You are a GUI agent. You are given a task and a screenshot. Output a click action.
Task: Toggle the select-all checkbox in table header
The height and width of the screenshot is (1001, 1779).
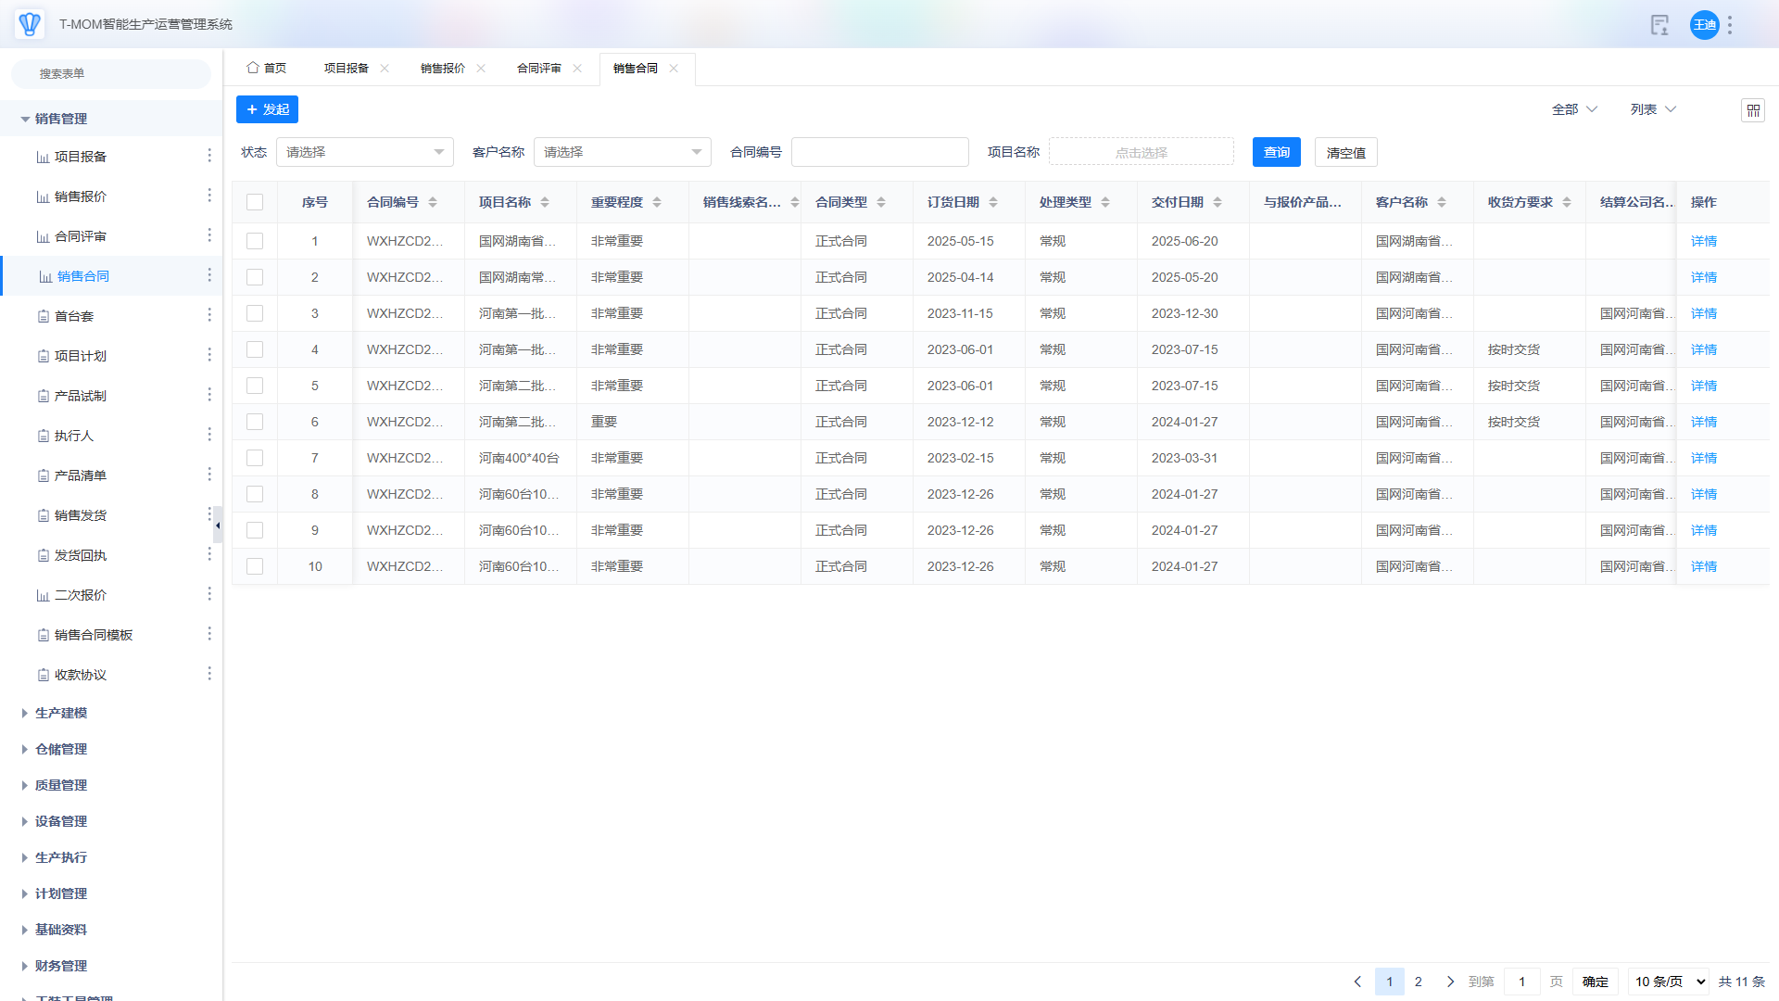point(255,202)
